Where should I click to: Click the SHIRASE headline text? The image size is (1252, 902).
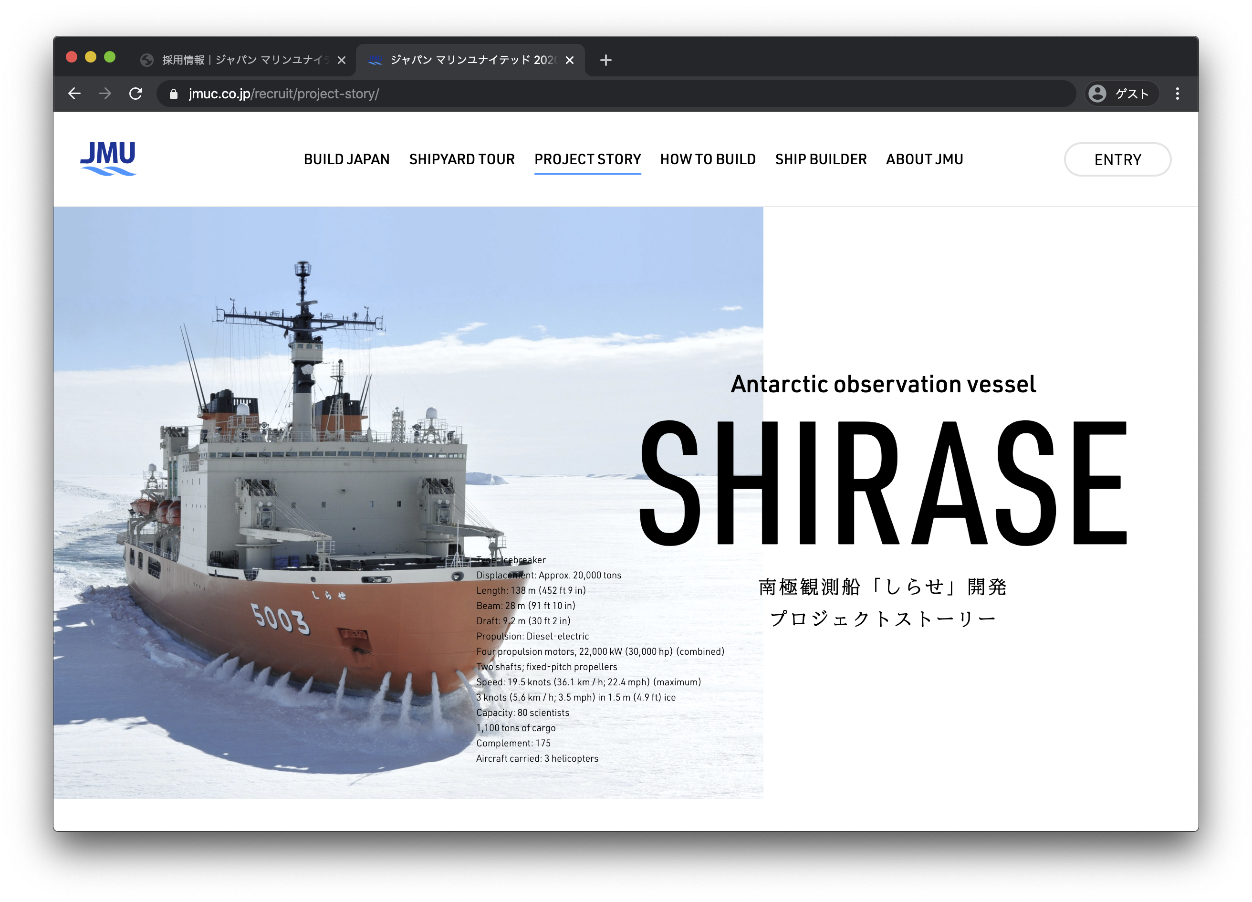(x=883, y=483)
